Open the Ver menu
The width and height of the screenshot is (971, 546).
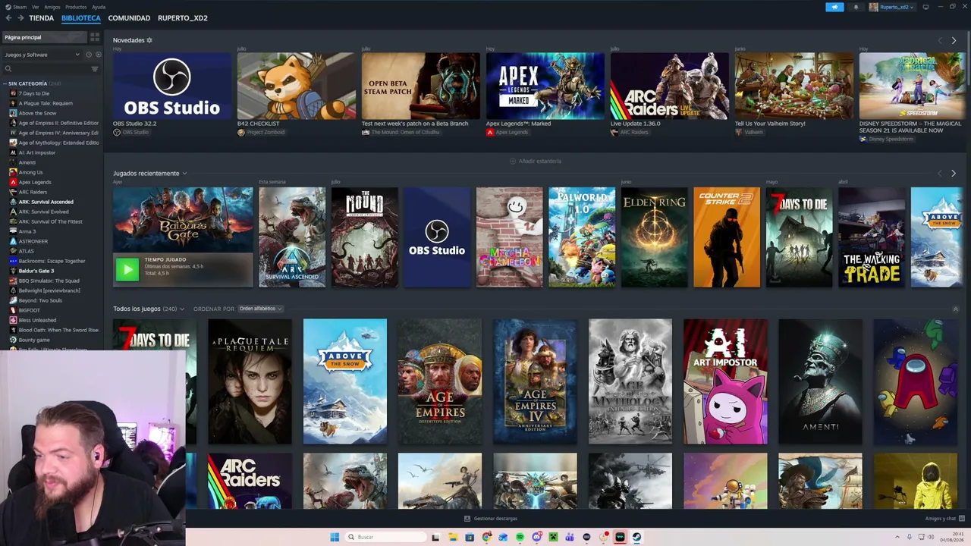tap(36, 7)
